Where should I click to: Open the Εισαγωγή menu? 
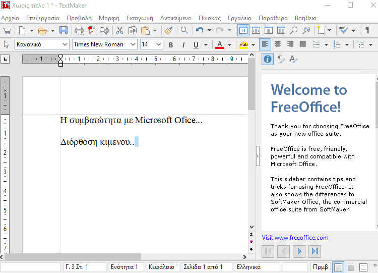pos(140,18)
